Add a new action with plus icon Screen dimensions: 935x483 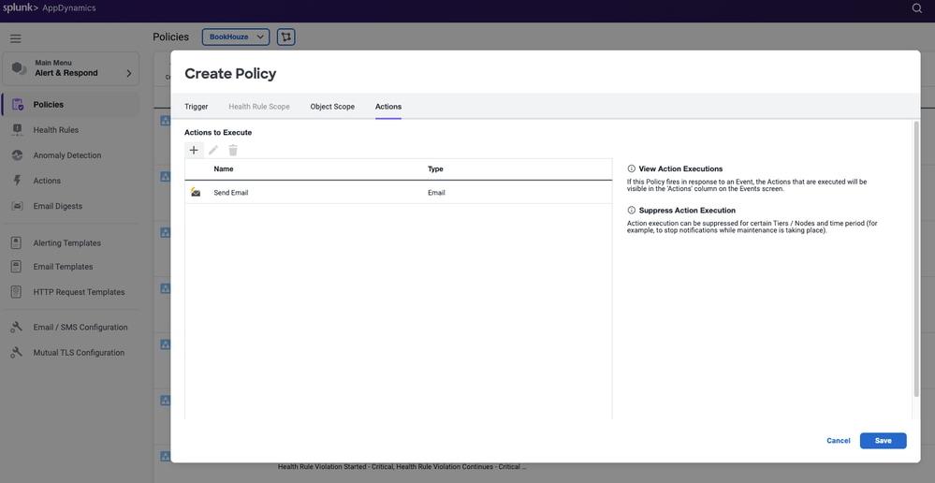click(x=194, y=151)
